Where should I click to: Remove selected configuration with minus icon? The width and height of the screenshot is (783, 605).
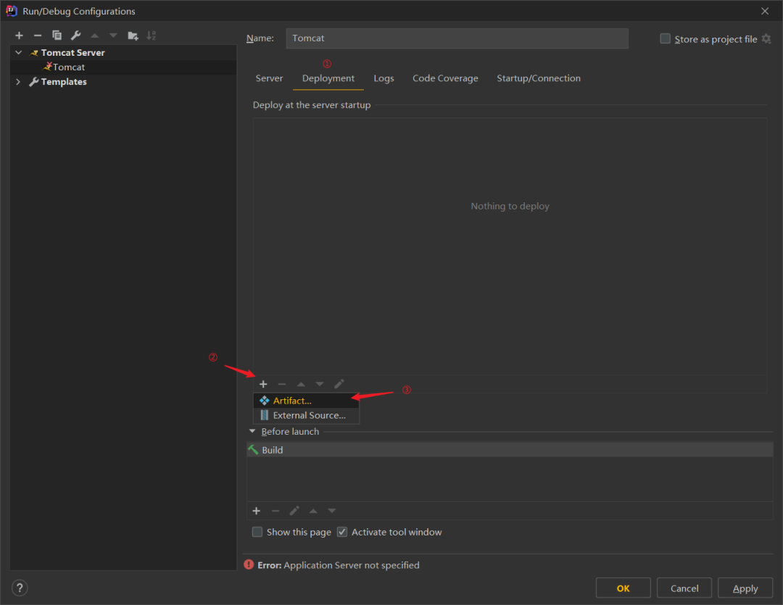[x=38, y=36]
